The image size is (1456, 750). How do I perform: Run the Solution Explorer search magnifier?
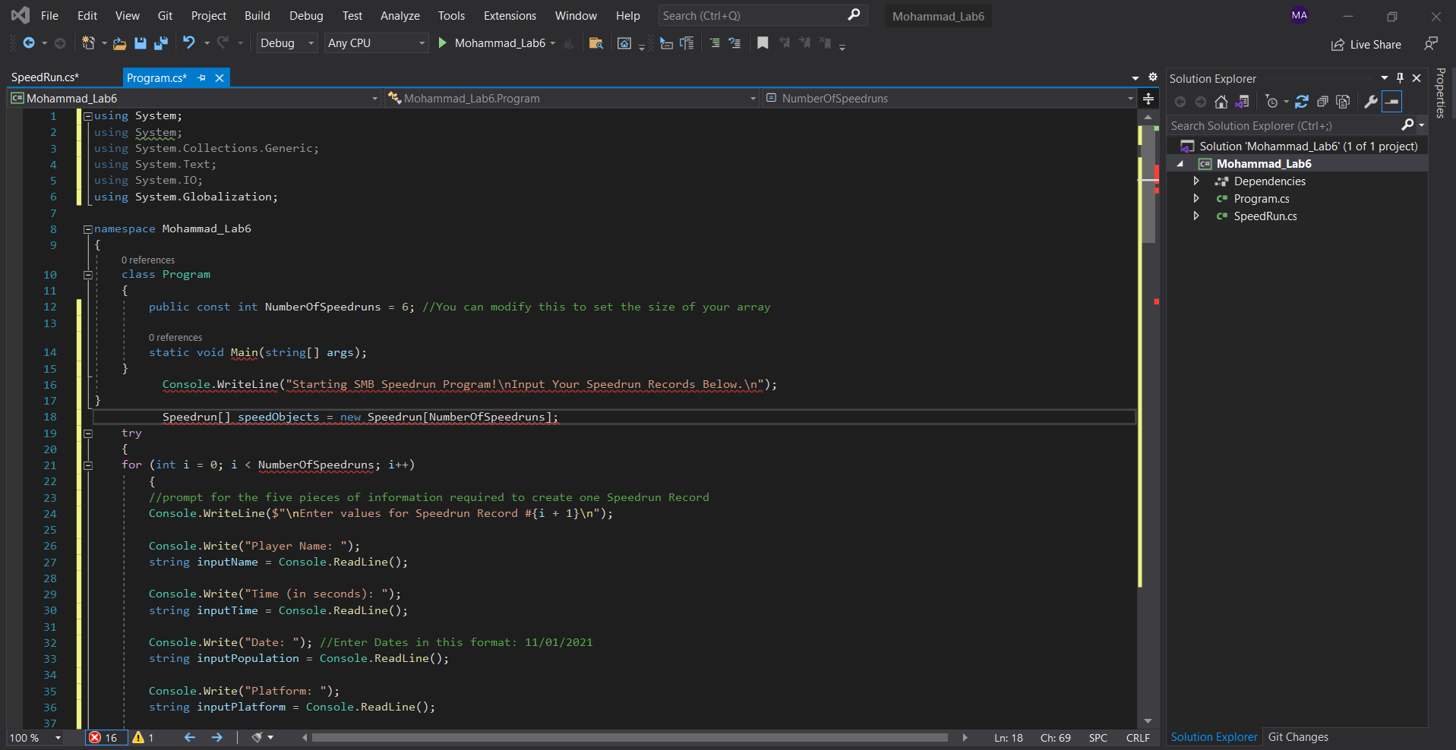tap(1408, 125)
